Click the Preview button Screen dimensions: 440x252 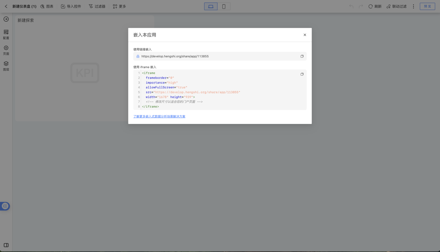[x=427, y=6]
